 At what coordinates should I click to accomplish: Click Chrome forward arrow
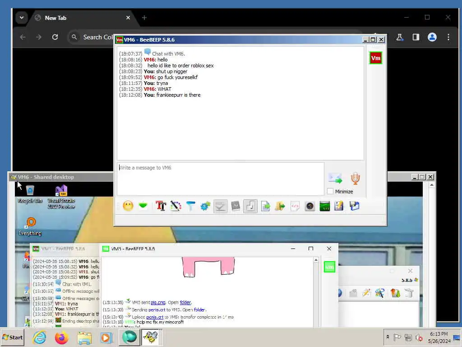coord(39,37)
